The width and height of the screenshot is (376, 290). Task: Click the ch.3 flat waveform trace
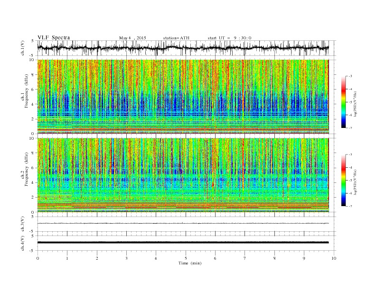[183, 223]
